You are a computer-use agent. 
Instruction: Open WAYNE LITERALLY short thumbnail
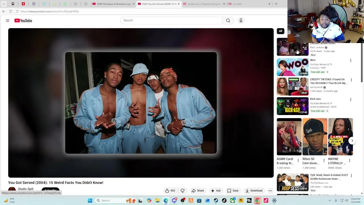[x=340, y=137]
